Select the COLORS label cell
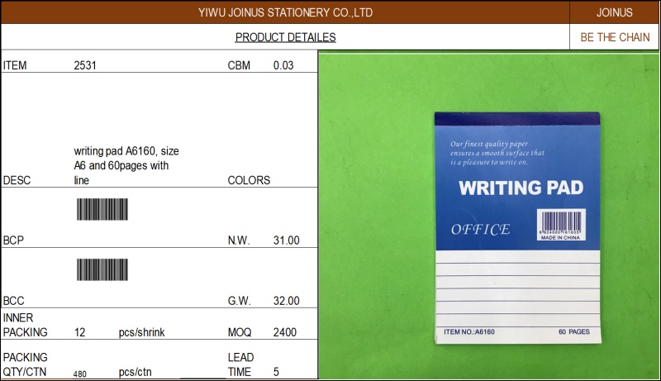The width and height of the screenshot is (661, 381). pos(249,180)
